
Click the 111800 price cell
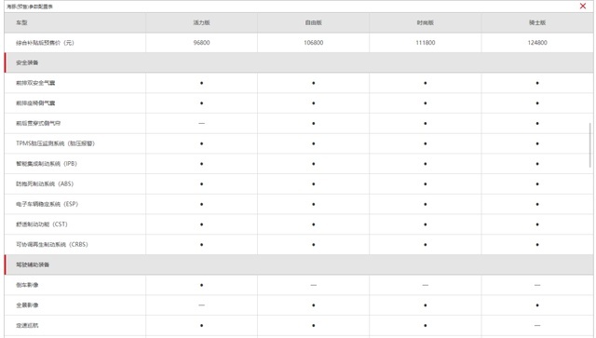(425, 43)
